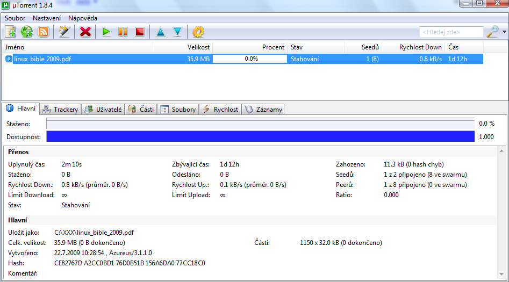This screenshot has height=282, width=509.
Task: Switch to the Části tab
Action: pos(141,110)
